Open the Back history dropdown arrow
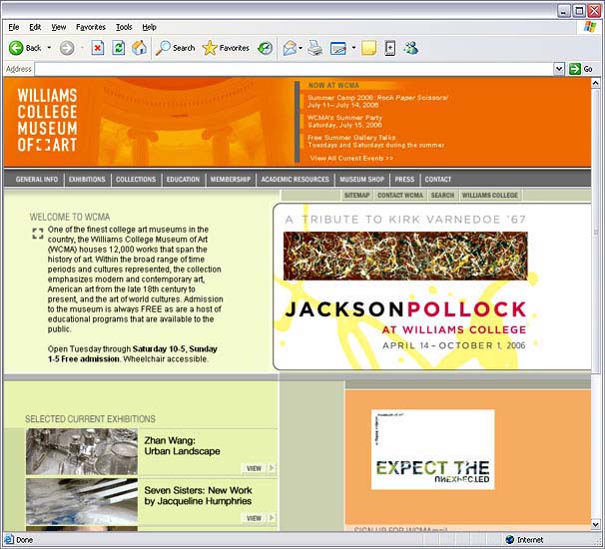The width and height of the screenshot is (605, 549). (49, 48)
